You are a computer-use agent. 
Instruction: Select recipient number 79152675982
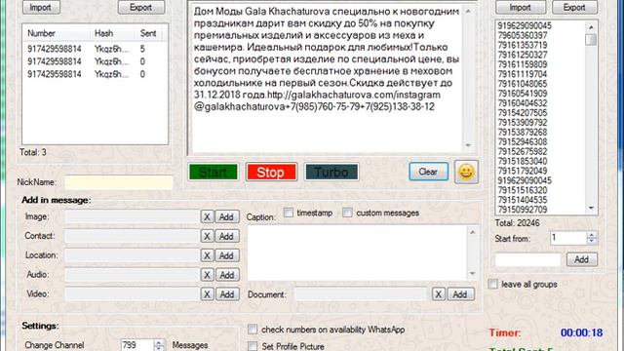pyautogui.click(x=523, y=152)
